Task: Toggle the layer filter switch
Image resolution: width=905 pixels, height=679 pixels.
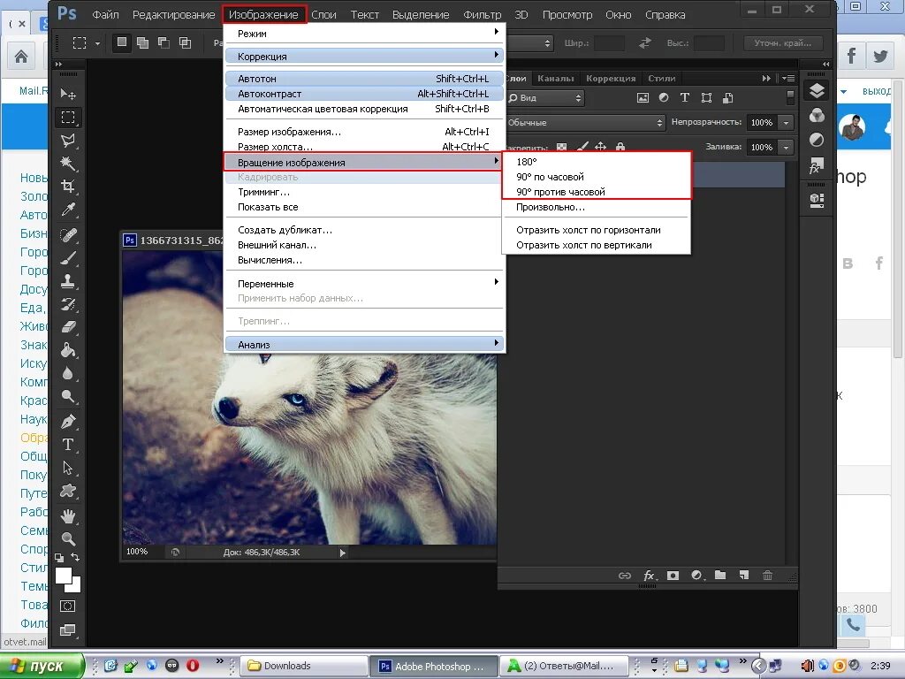Action: coord(790,97)
